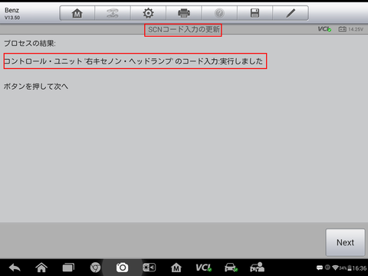Open VCI manager from the bottom bar
This screenshot has width=368, height=276.
[x=204, y=268]
